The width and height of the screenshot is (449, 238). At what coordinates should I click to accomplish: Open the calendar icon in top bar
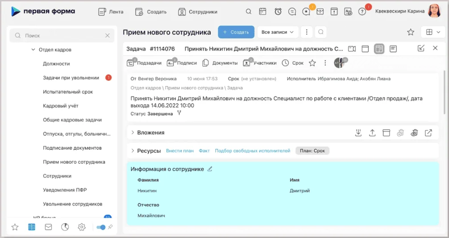click(263, 12)
